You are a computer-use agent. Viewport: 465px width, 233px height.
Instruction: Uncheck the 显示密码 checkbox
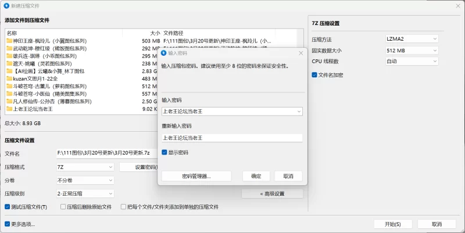(164, 152)
